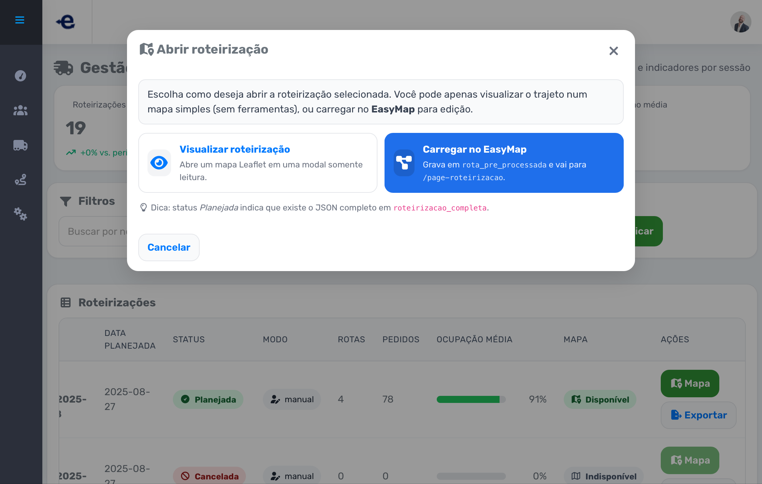The height and width of the screenshot is (484, 762).
Task: Click the truck sidebar icon
Action: [20, 145]
